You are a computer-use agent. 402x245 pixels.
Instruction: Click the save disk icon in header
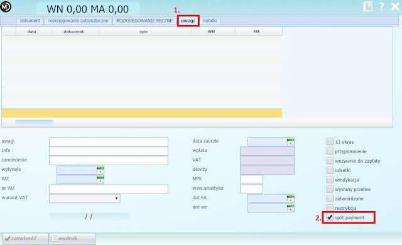click(x=368, y=7)
